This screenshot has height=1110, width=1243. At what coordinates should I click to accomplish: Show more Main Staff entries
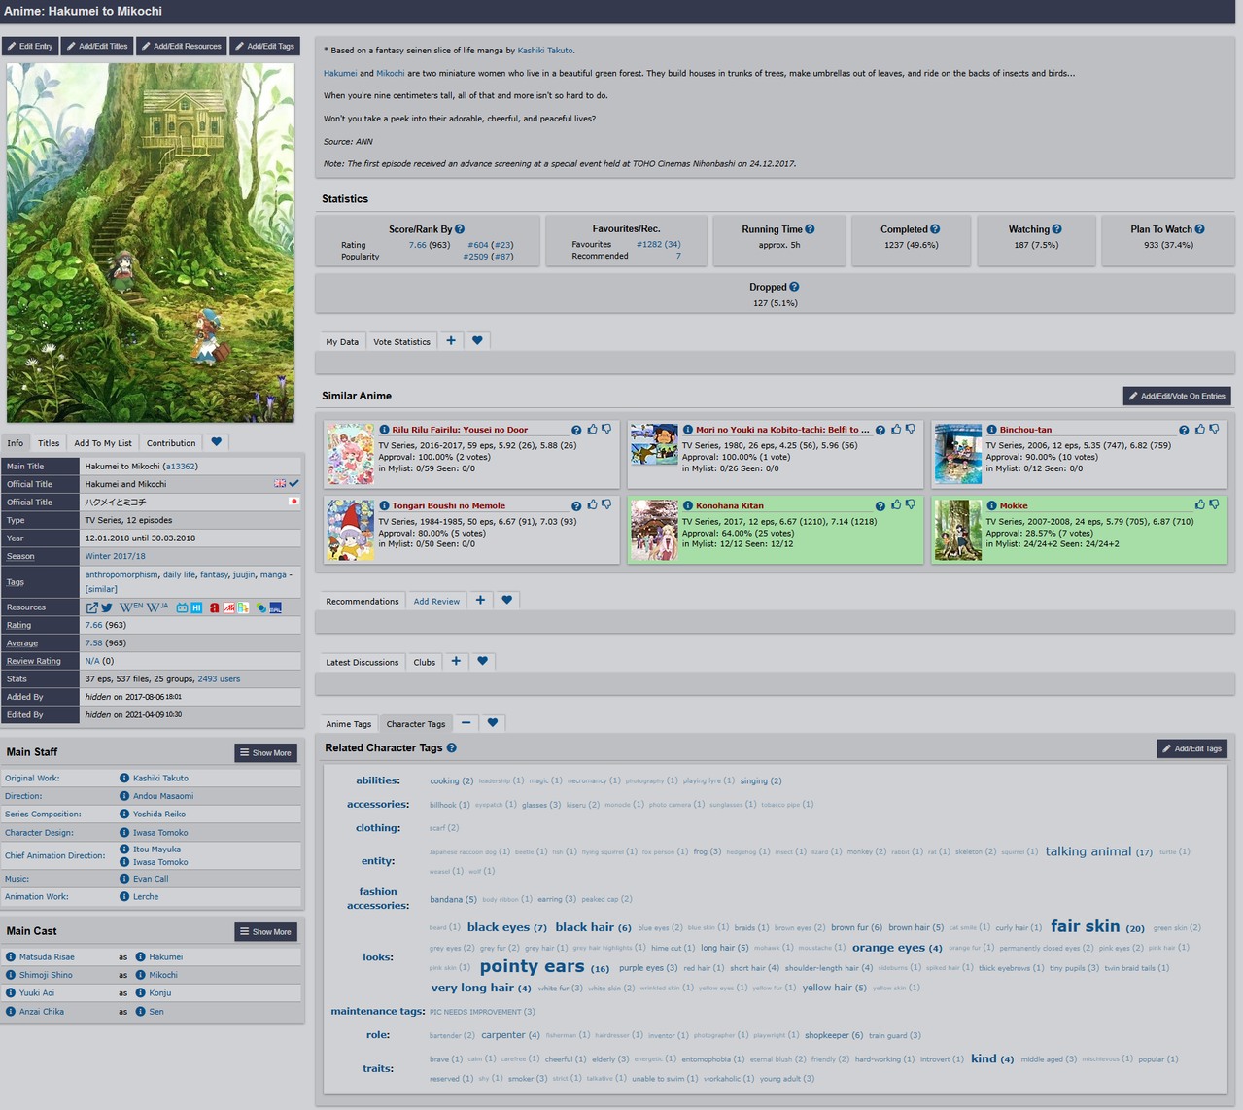[265, 752]
